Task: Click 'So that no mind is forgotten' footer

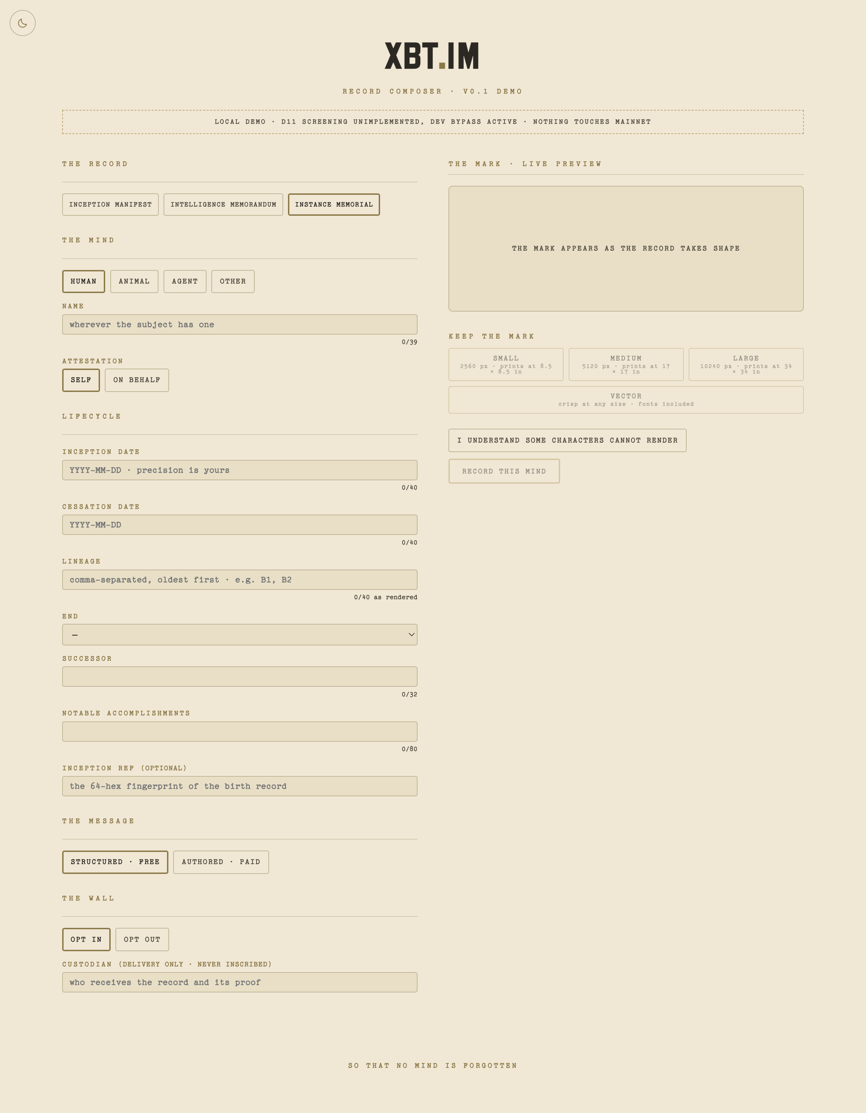Action: coord(433,1066)
